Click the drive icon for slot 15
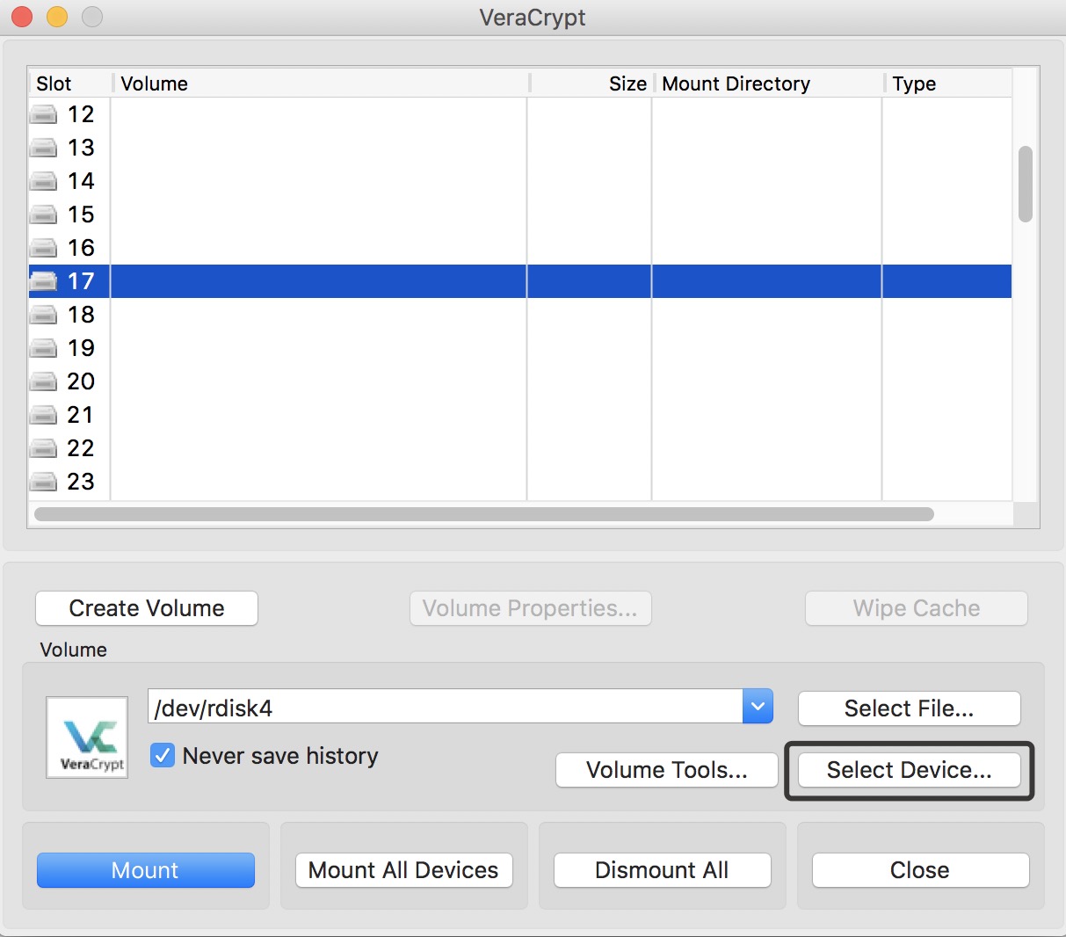This screenshot has height=937, width=1066. click(x=44, y=214)
